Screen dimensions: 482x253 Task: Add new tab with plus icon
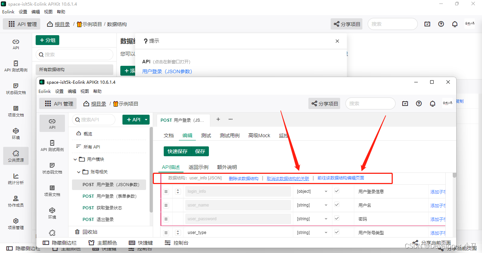218,119
